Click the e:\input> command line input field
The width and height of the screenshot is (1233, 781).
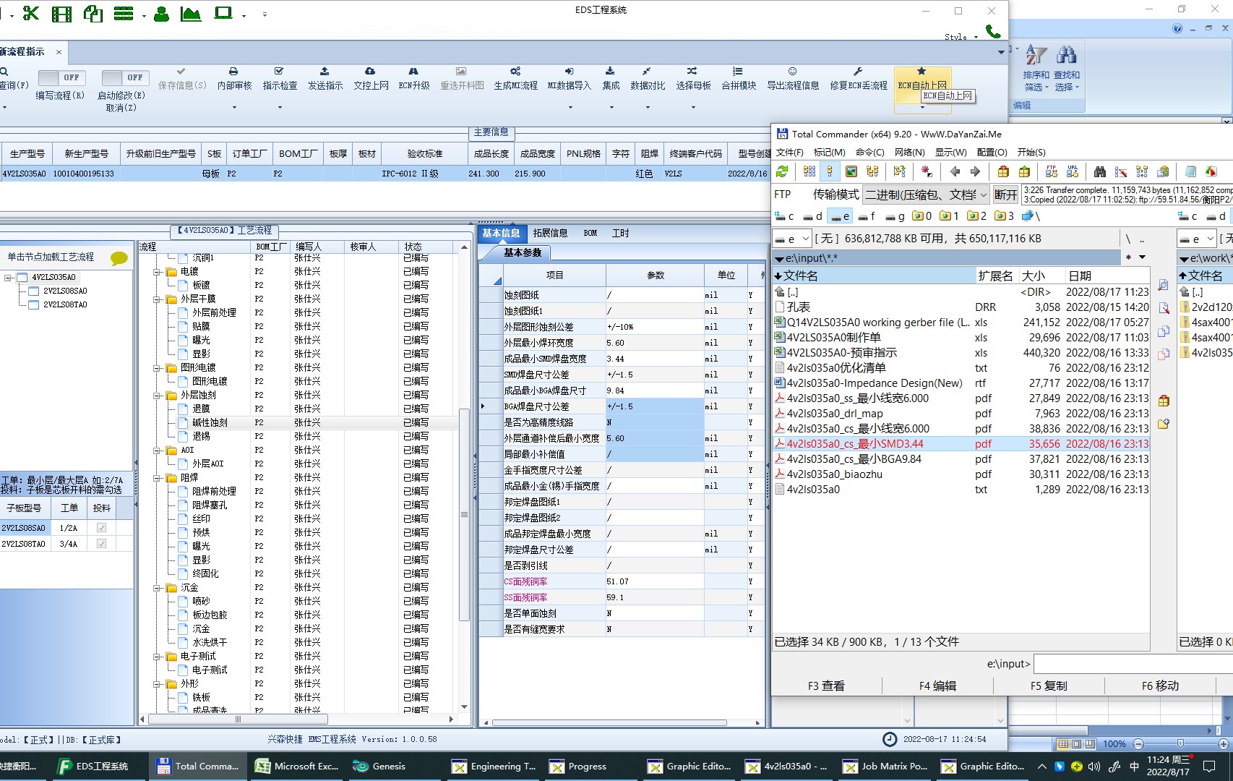1133,664
